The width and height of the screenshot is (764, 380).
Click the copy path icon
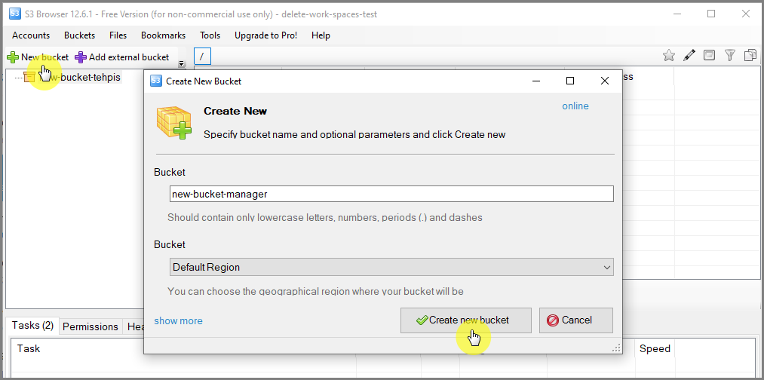click(x=750, y=56)
